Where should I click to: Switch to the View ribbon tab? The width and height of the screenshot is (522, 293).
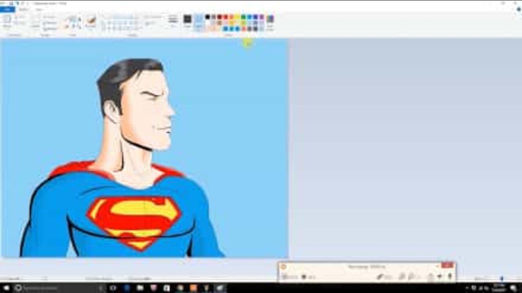tap(39, 9)
